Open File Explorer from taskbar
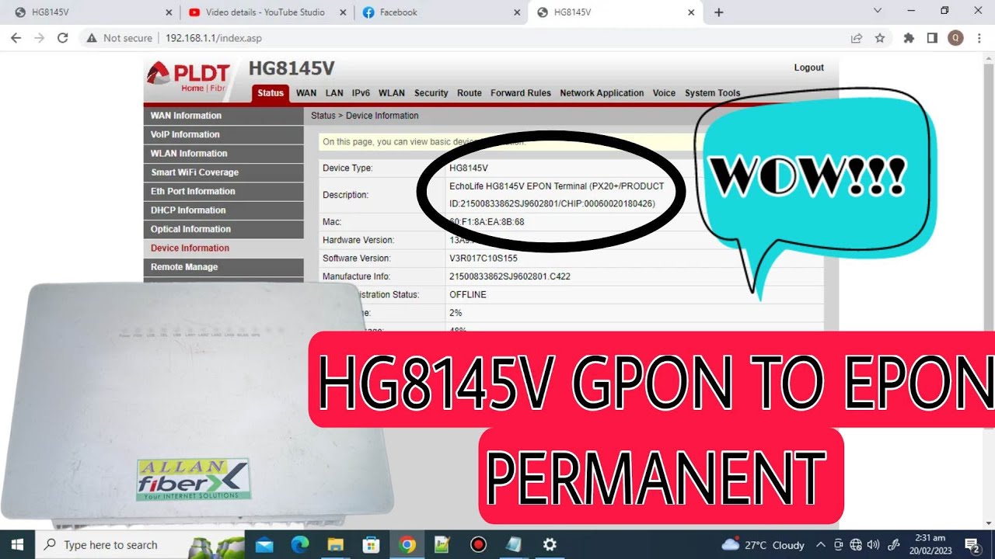Viewport: 995px width, 559px height. 335,544
